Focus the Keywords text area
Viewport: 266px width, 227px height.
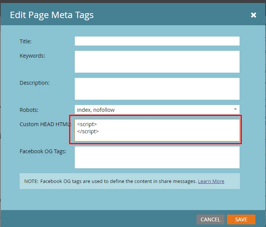(x=157, y=62)
